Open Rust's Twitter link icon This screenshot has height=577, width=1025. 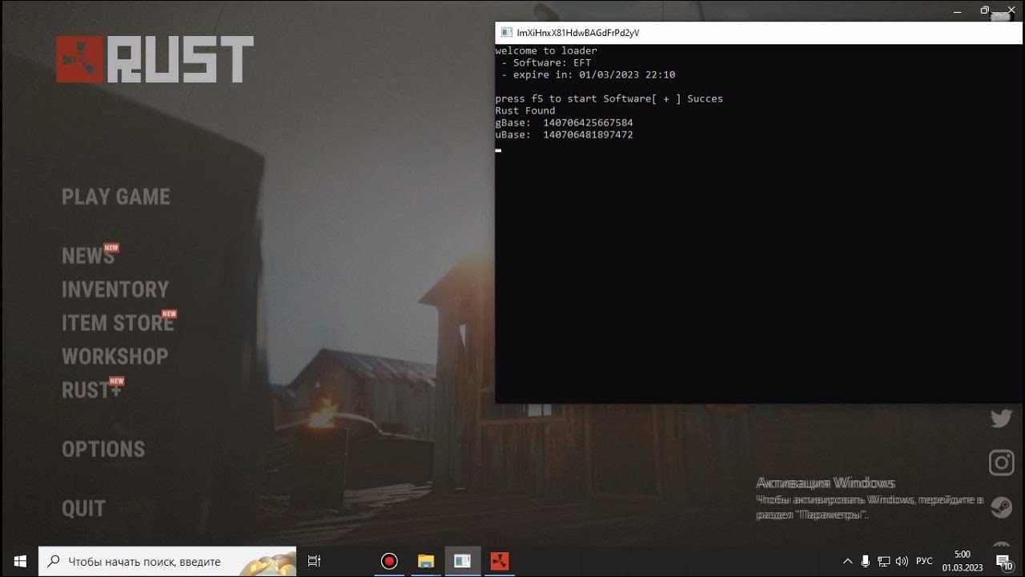1001,418
